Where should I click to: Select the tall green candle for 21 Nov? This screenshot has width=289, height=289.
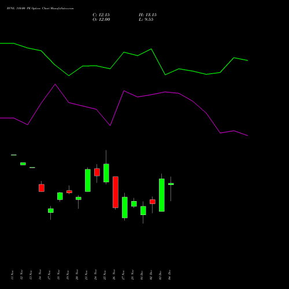88,180
